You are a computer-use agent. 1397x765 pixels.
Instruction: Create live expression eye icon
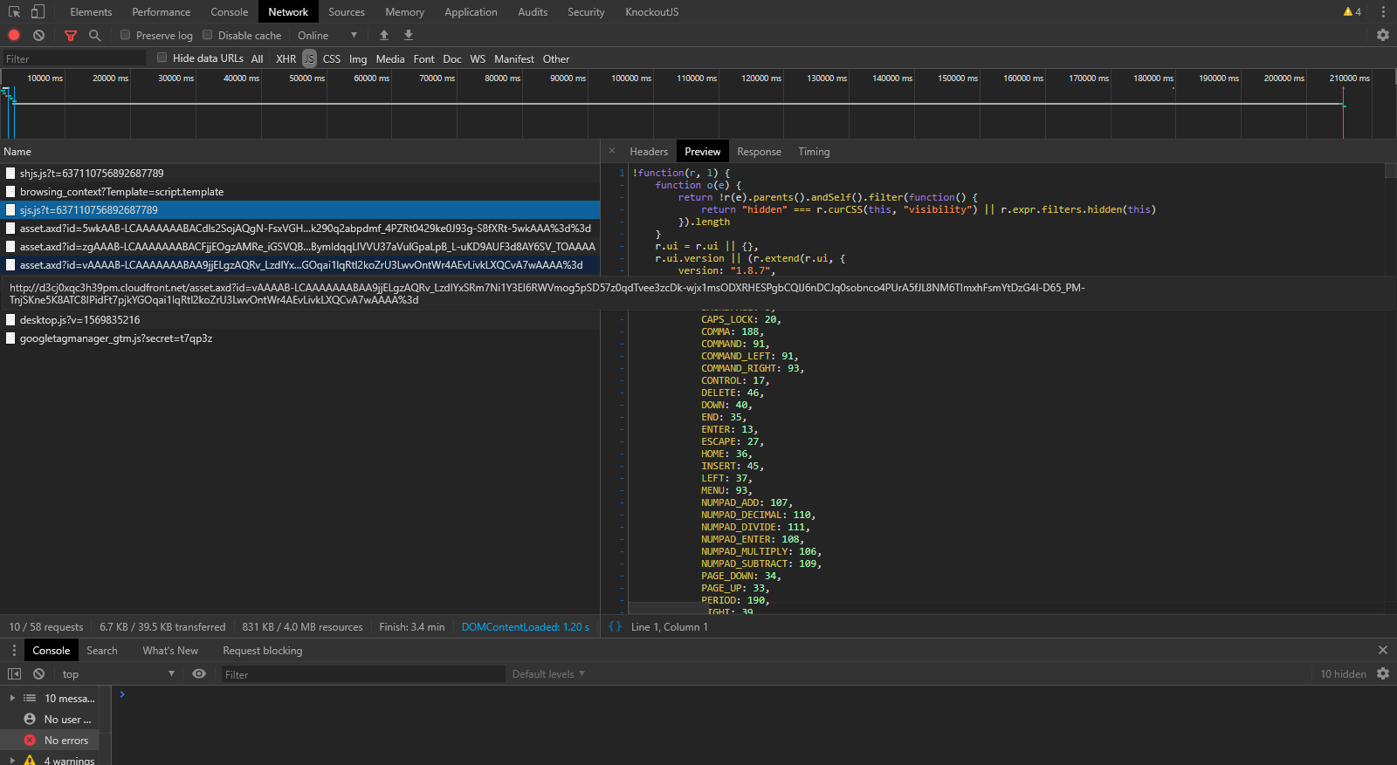[199, 674]
